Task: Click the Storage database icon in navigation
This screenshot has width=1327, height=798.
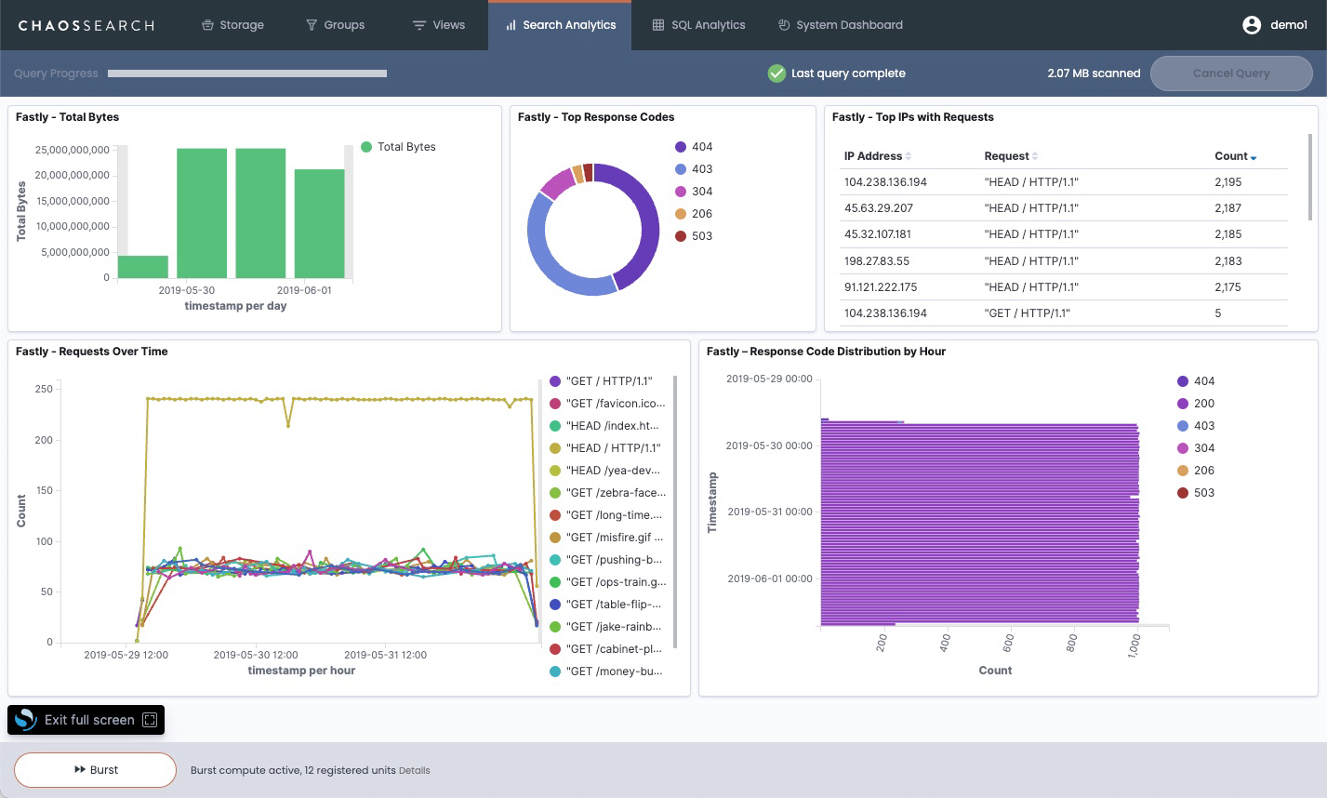Action: (x=206, y=25)
